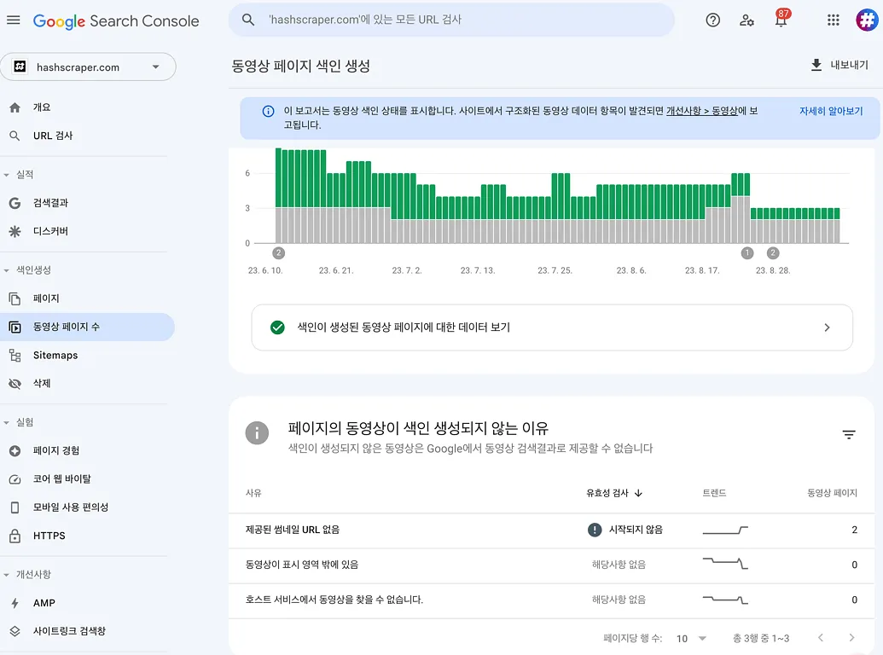Open the rows per page dropdown
The height and width of the screenshot is (655, 883).
coord(691,639)
